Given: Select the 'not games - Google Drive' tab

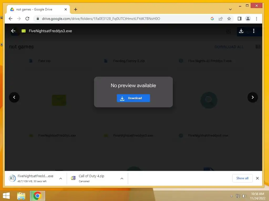Looking at the screenshot, I should (x=38, y=9).
